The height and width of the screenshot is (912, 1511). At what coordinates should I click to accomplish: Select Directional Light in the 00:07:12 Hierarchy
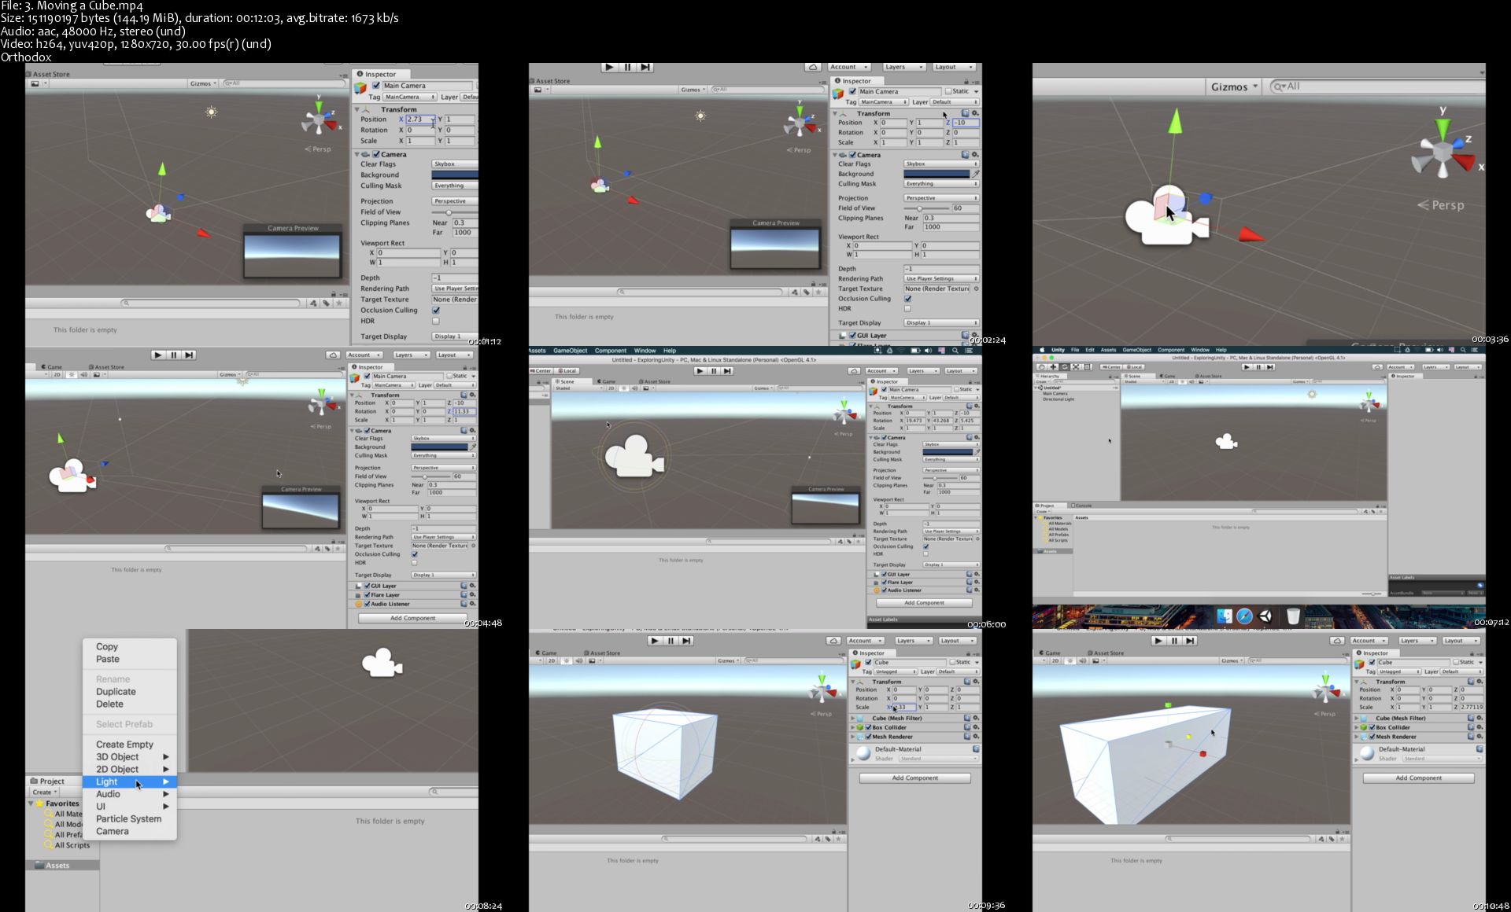[x=1058, y=399]
